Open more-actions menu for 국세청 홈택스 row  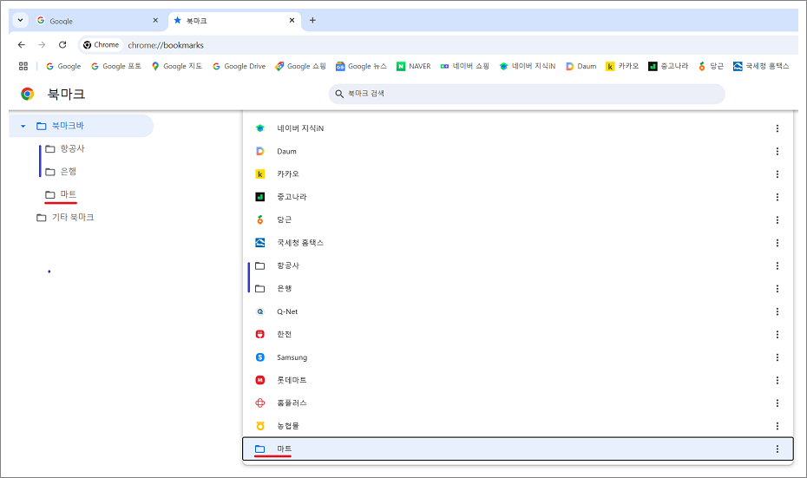pyautogui.click(x=777, y=243)
